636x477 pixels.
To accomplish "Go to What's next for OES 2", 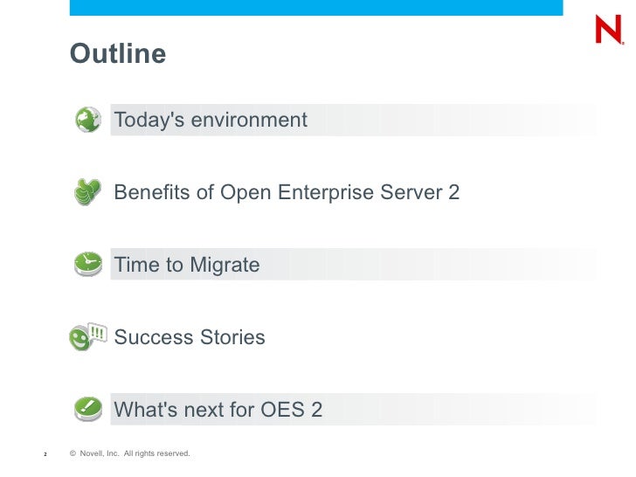I will [218, 409].
